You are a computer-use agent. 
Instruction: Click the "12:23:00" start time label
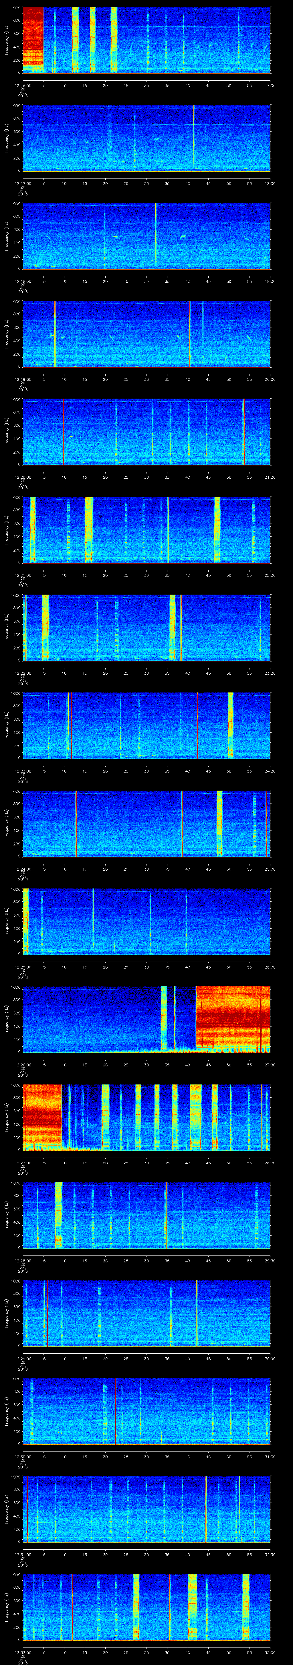tap(23, 771)
